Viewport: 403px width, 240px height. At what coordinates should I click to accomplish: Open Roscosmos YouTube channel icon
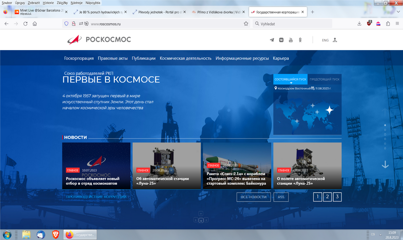tap(291, 40)
